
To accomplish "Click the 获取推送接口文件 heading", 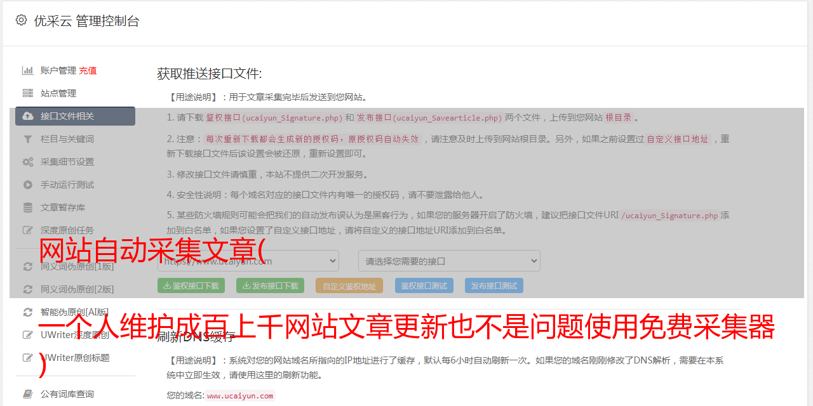I will [210, 74].
